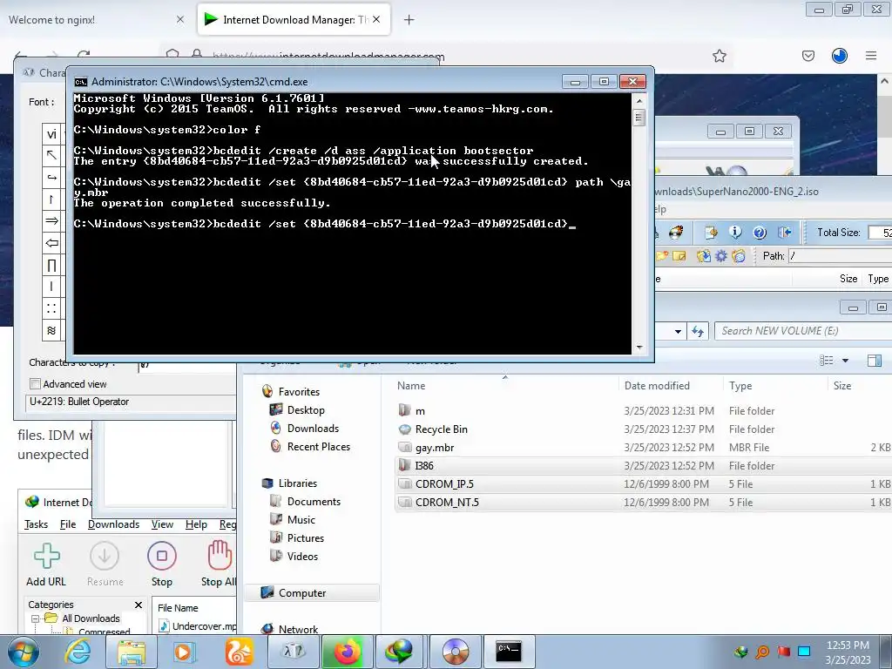892x669 pixels.
Task: Open Windows Explorer taskbar icon
Action: (132, 652)
